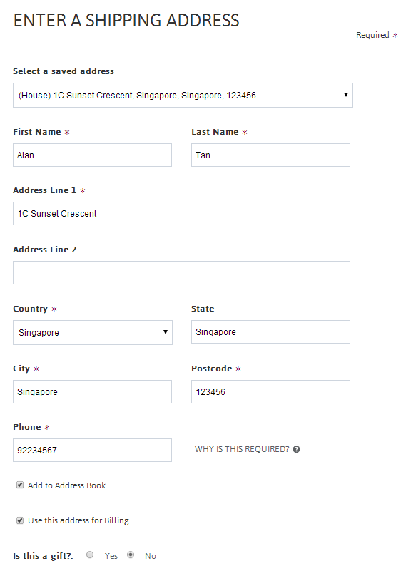Click the Required asterisk indicator
411x581 pixels.
coord(395,35)
